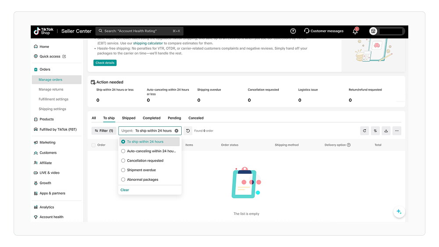Open Manage orders in sidebar
The height and width of the screenshot is (247, 439).
click(x=57, y=80)
